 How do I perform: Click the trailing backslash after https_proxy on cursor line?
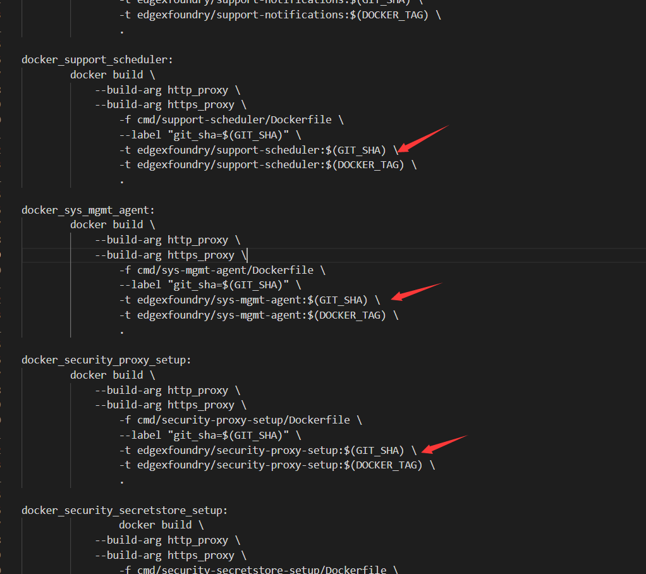pyautogui.click(x=243, y=254)
